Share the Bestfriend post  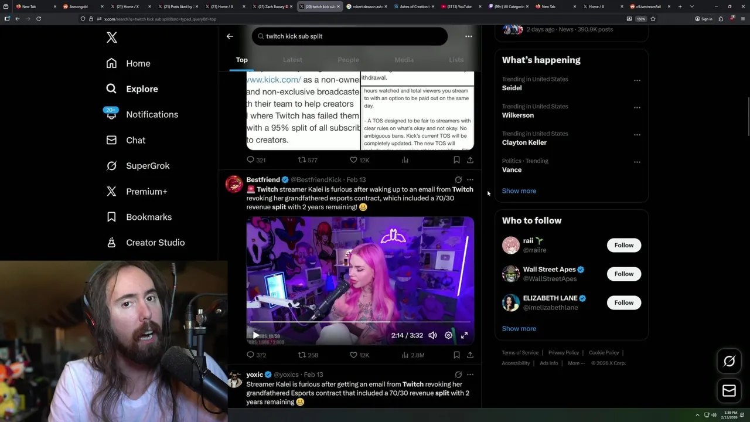click(470, 355)
